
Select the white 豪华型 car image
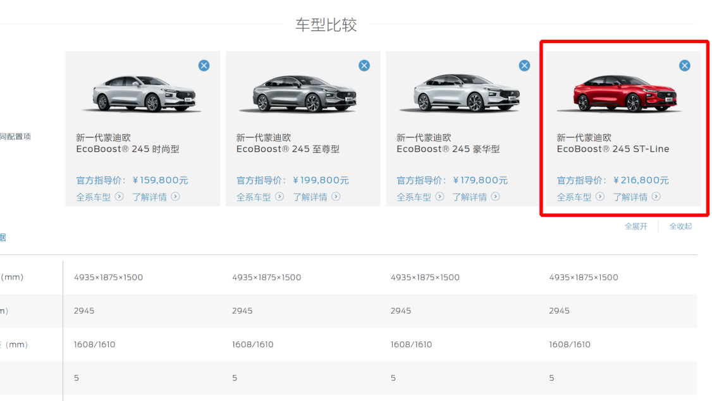click(460, 94)
